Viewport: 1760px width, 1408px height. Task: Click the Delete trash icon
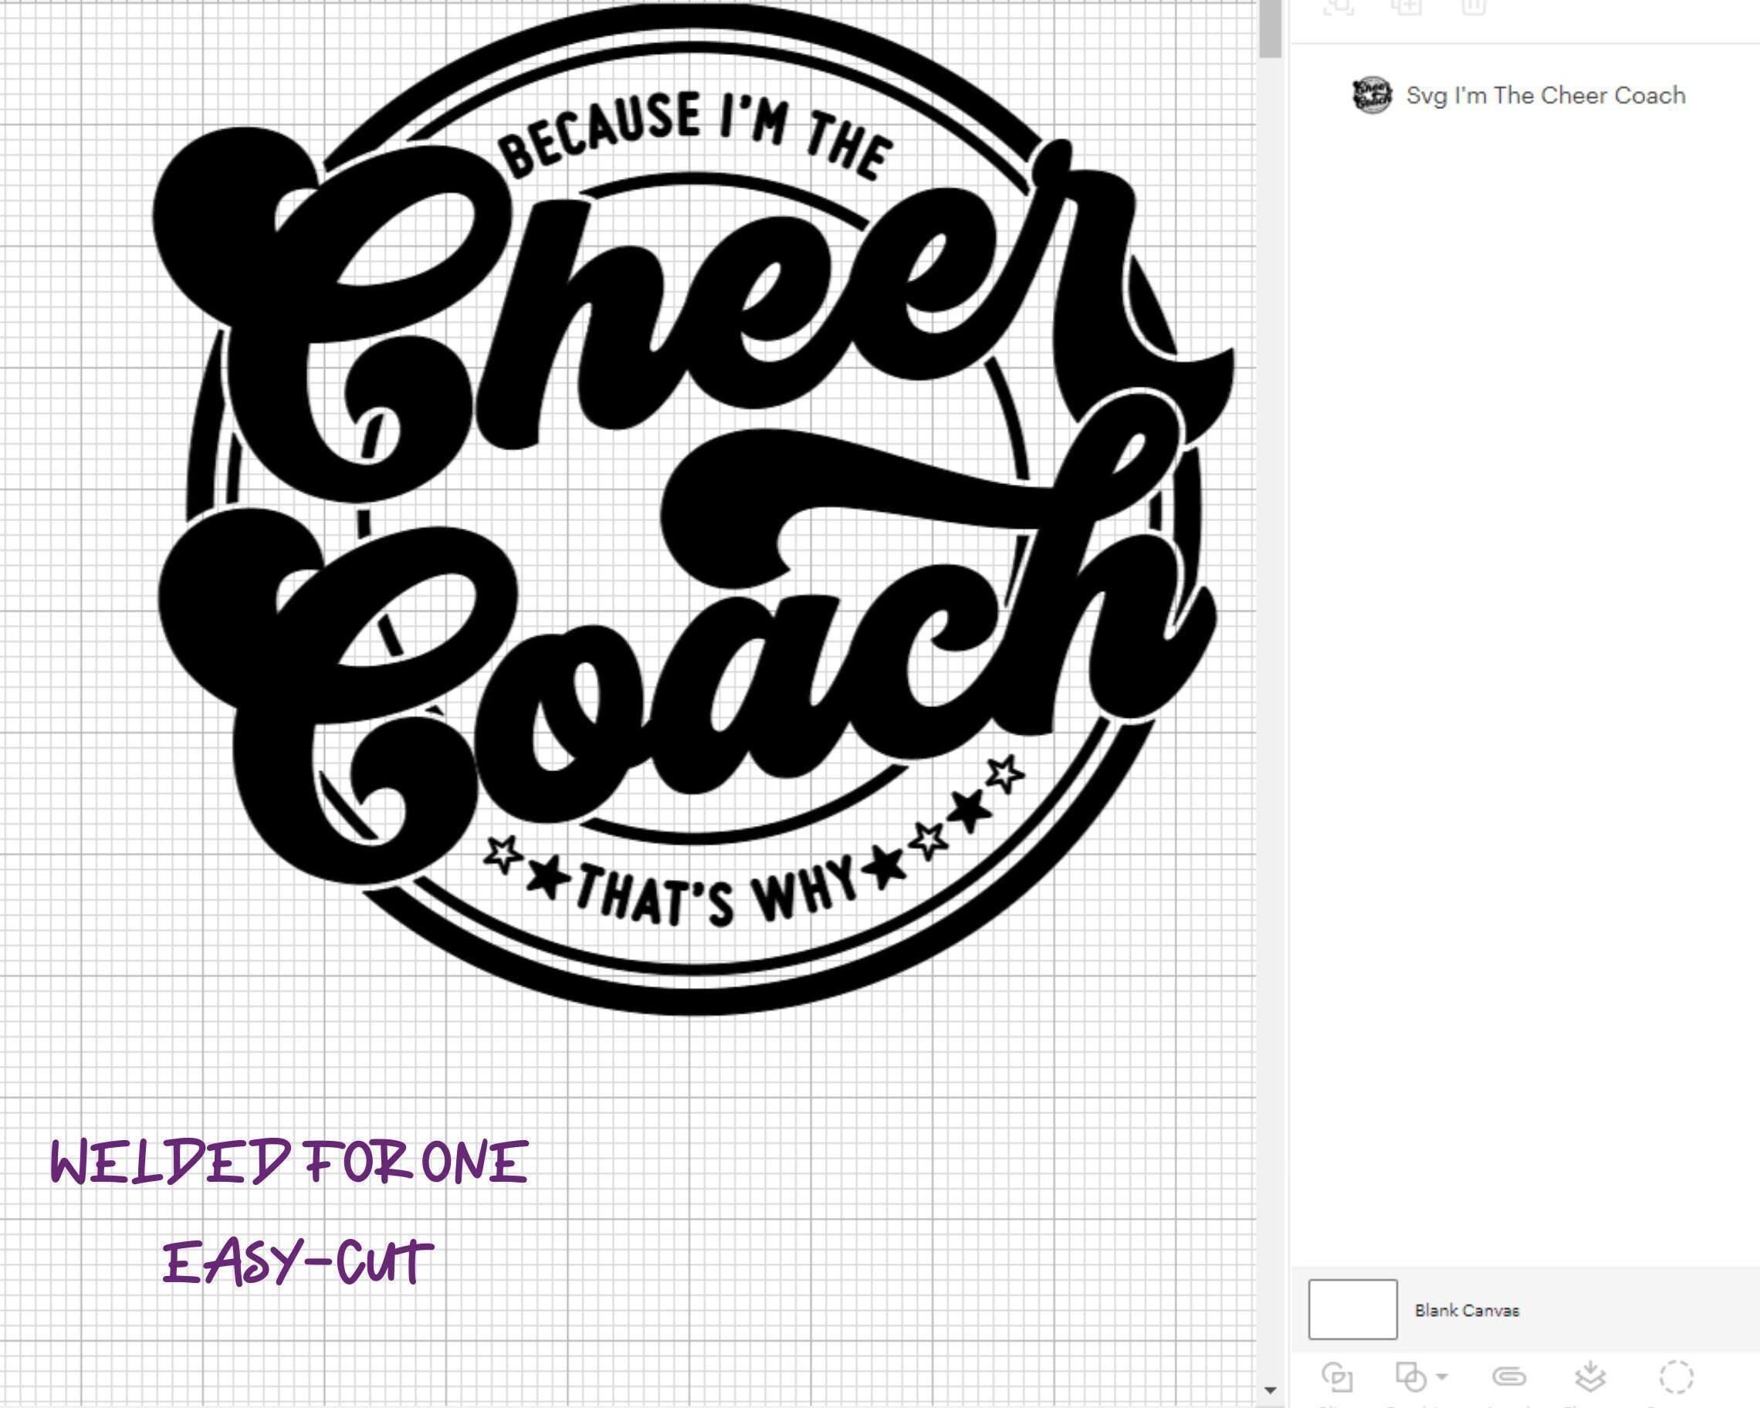click(1474, 8)
